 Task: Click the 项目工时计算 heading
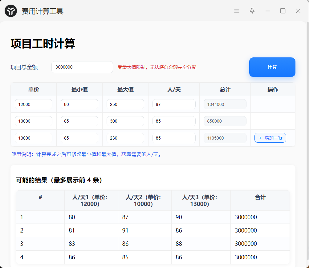(43, 44)
